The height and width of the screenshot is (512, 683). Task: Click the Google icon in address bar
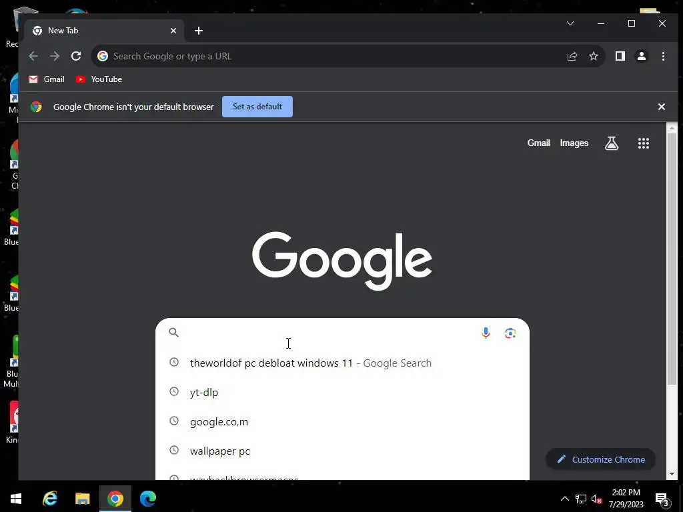point(102,56)
